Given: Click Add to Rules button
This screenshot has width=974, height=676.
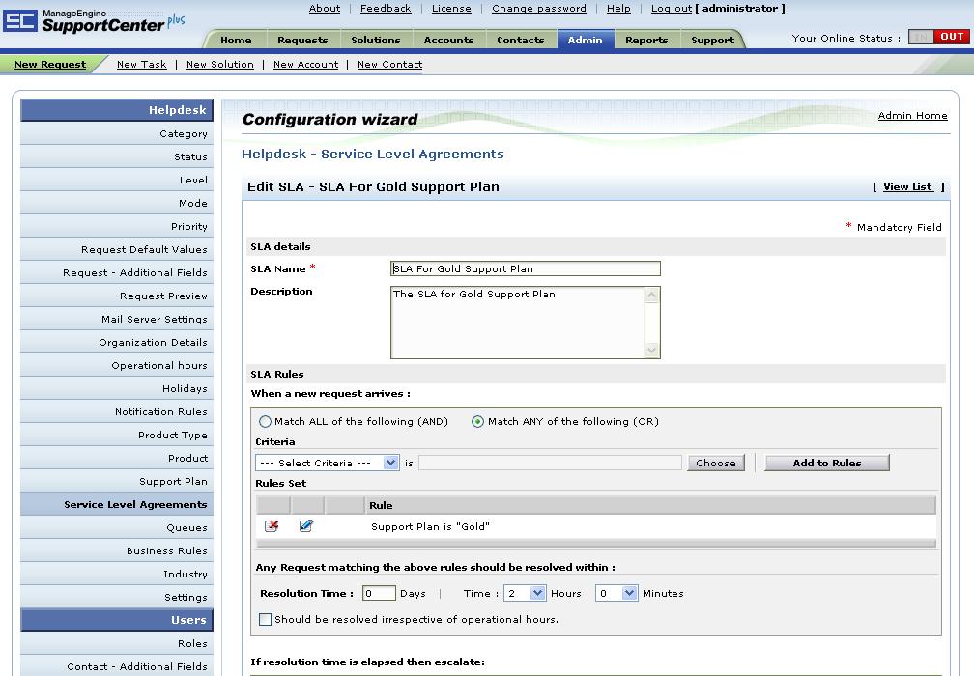Looking at the screenshot, I should pyautogui.click(x=827, y=464).
